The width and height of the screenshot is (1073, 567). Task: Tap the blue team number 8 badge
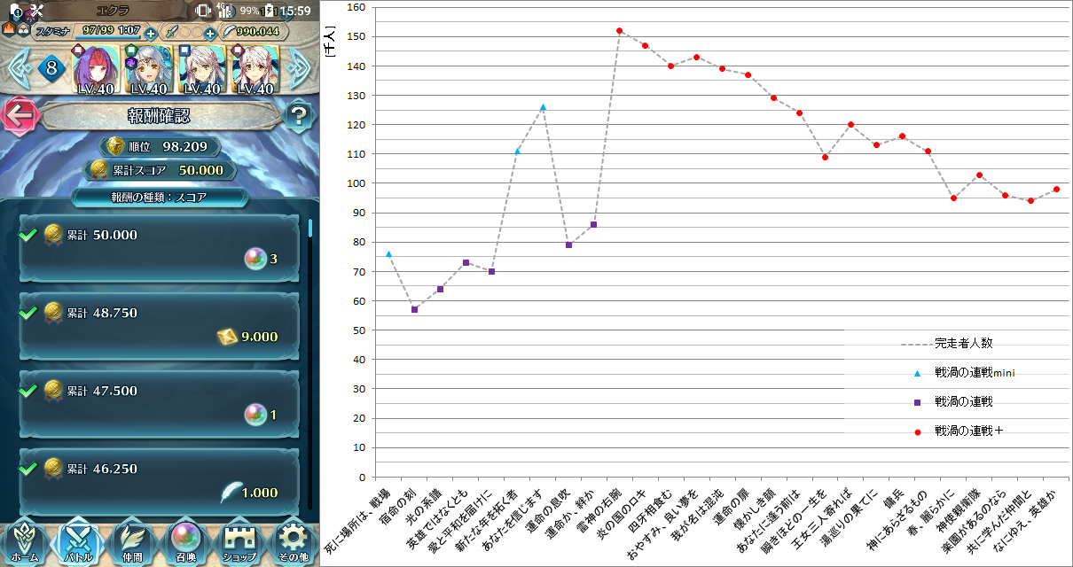click(x=51, y=68)
